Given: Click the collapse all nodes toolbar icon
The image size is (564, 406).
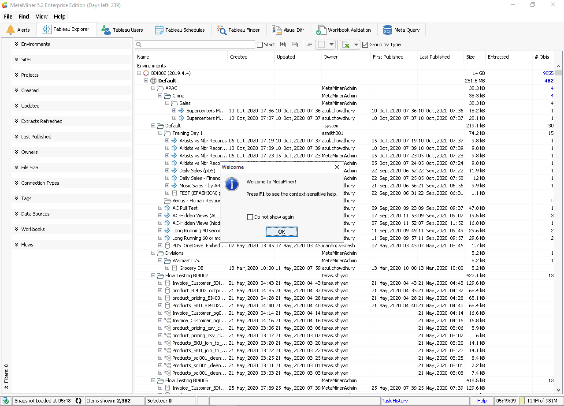Looking at the screenshot, I should (x=295, y=45).
